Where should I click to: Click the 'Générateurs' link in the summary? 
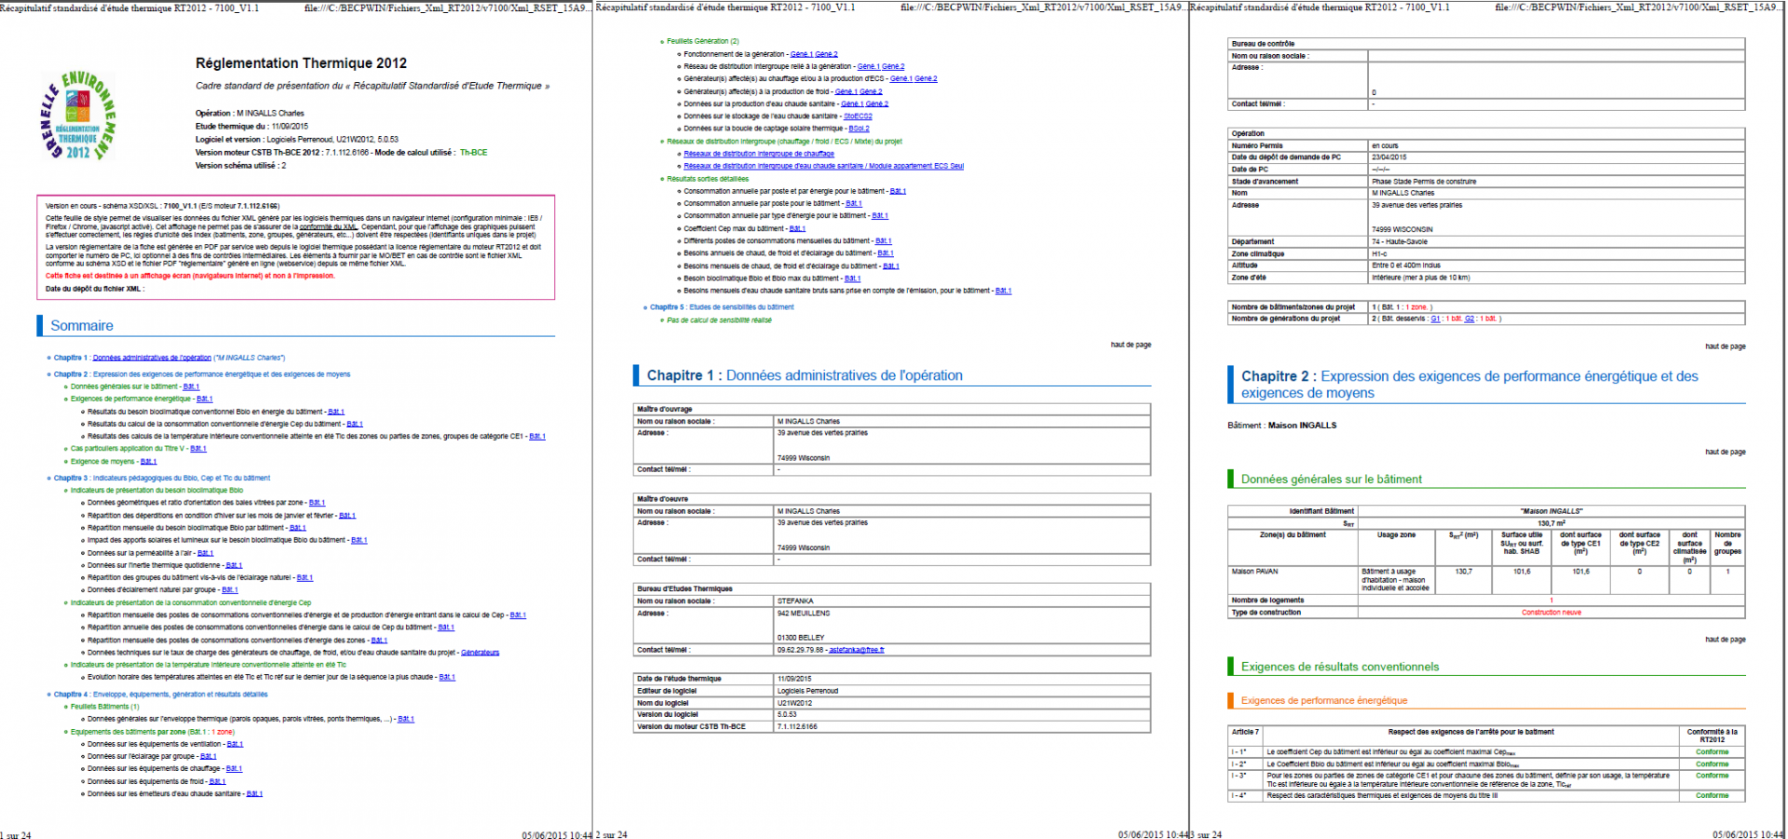481,653
